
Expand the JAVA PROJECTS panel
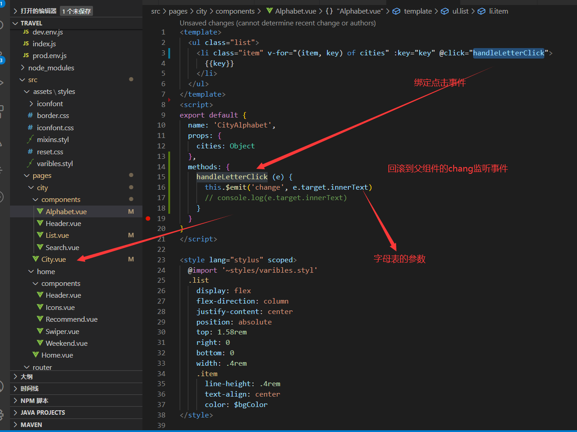click(x=15, y=412)
